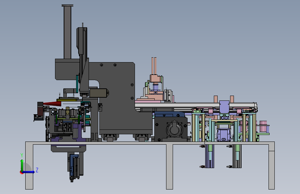Select the blue cylinder hanging below table left

click(72, 165)
